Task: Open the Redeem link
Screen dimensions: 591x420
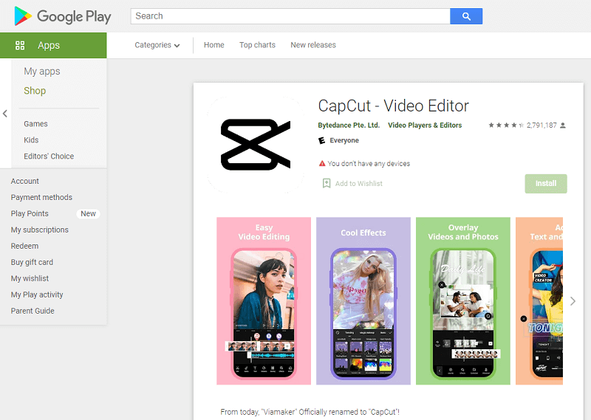Action: click(24, 246)
